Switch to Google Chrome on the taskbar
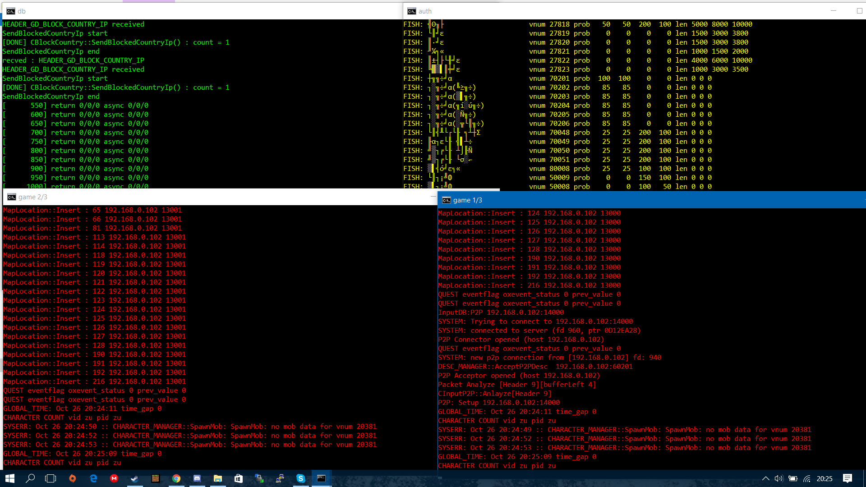The height and width of the screenshot is (487, 866). coord(176,478)
